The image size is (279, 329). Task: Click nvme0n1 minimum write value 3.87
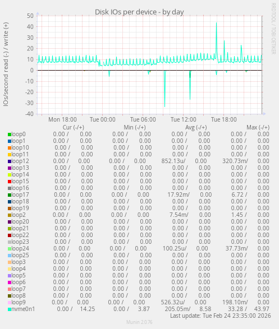point(144,309)
